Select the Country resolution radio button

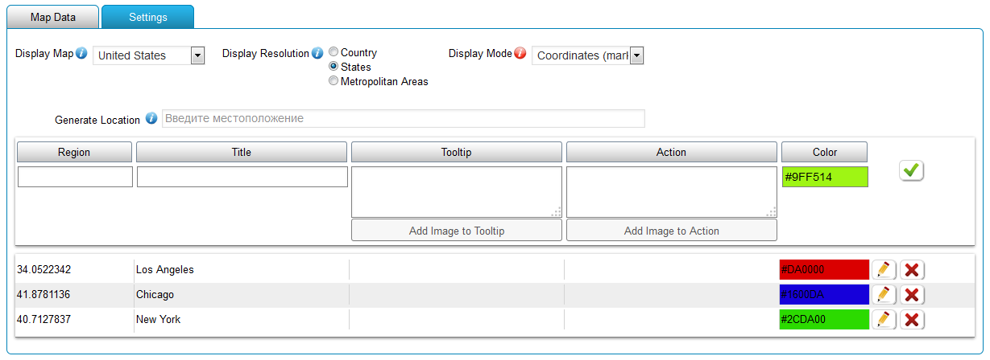click(333, 52)
